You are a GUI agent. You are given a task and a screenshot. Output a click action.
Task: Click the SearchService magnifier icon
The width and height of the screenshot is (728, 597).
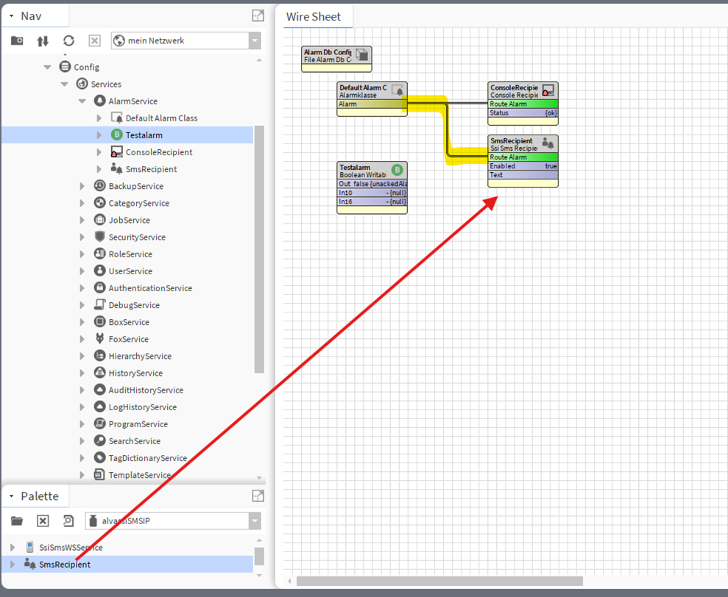[x=99, y=440]
